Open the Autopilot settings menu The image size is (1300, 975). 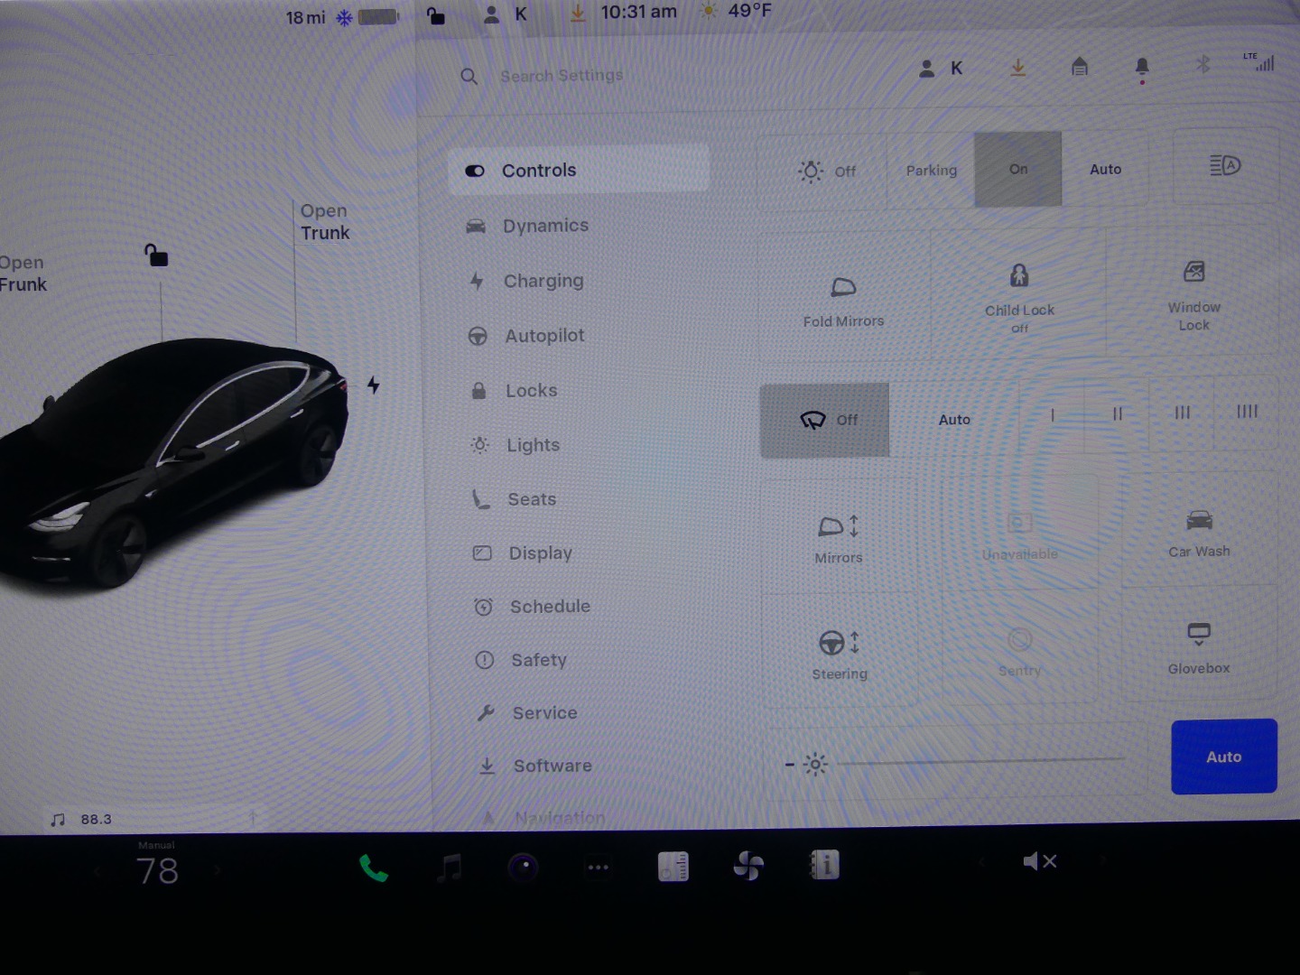(544, 336)
